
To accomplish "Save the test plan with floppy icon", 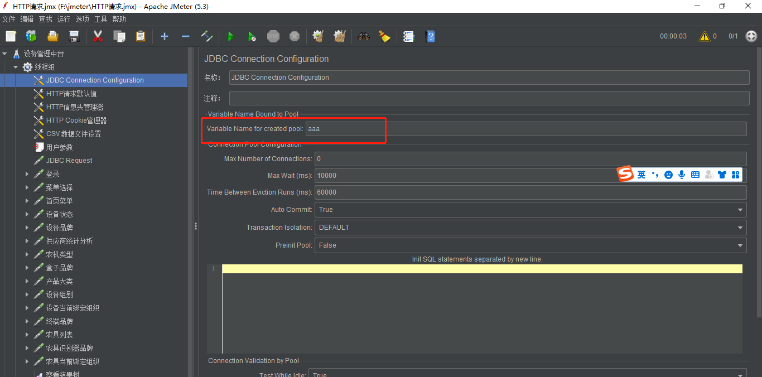I will coord(74,36).
